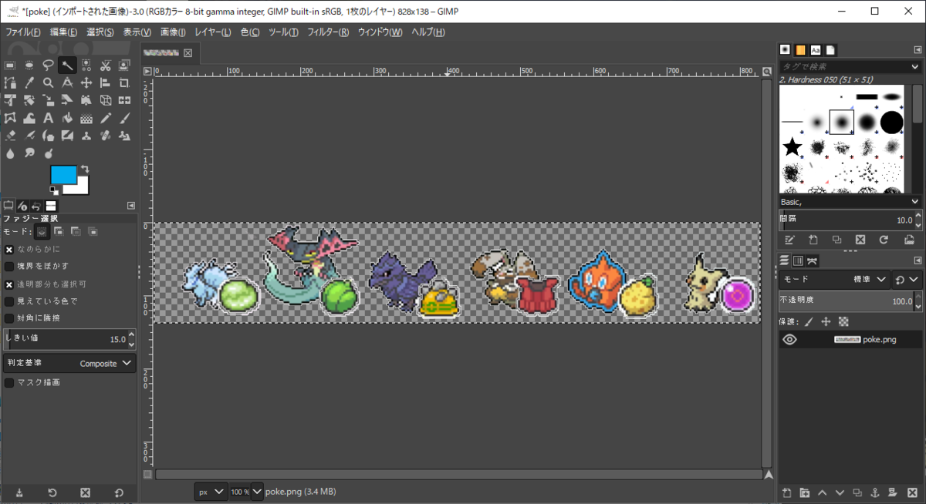This screenshot has width=926, height=504.
Task: Select the Crop tool
Action: pyautogui.click(x=124, y=83)
